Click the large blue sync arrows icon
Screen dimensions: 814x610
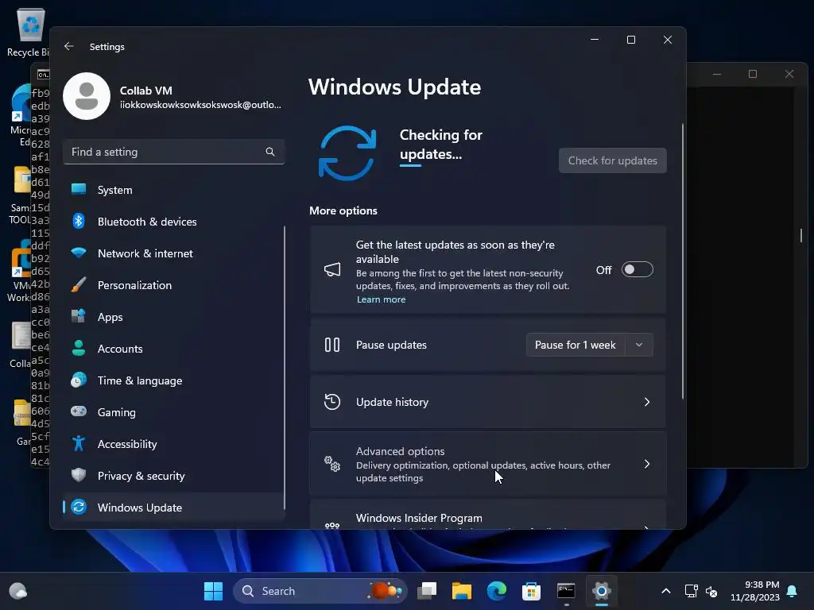click(347, 153)
